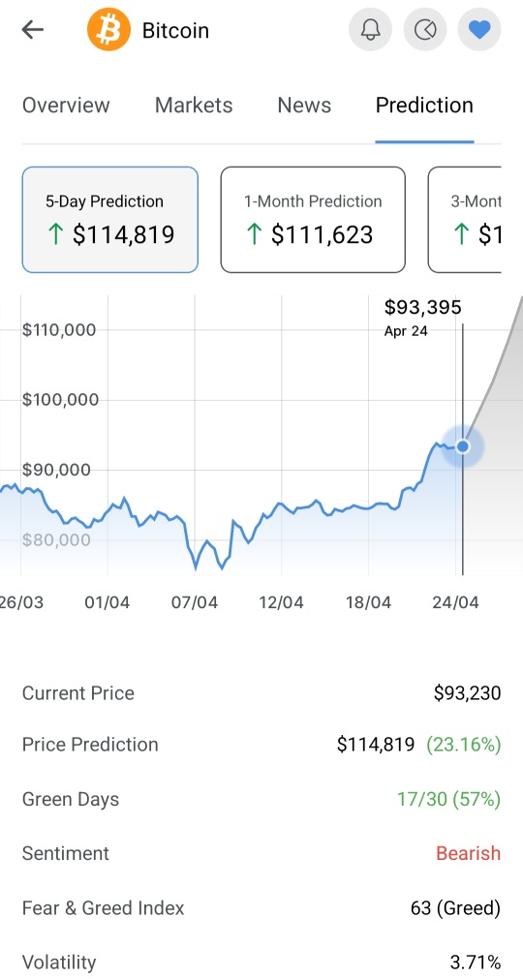Select the 1-Month Prediction card
The width and height of the screenshot is (523, 979).
[313, 220]
